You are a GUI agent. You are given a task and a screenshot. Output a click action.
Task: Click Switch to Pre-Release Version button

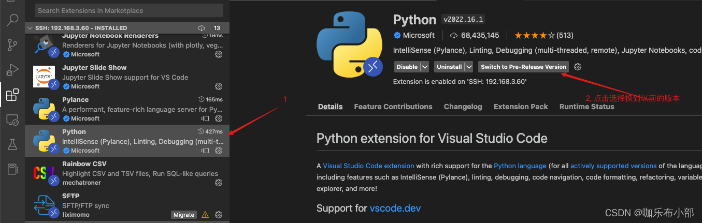(523, 67)
